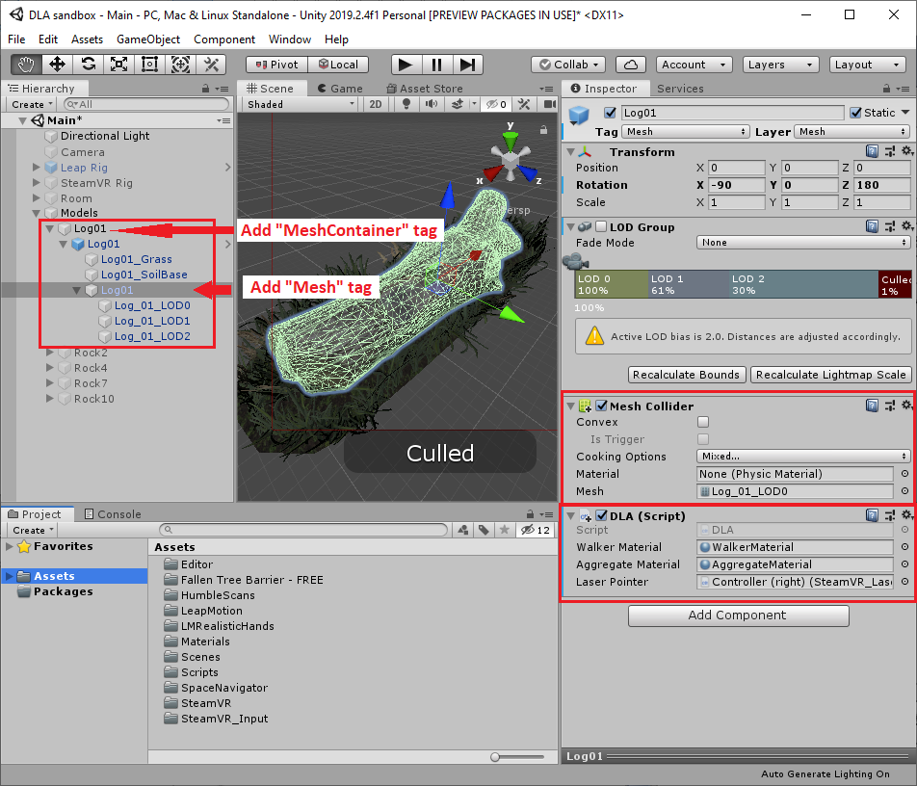Open the Window menu
The height and width of the screenshot is (786, 917).
[x=290, y=39]
